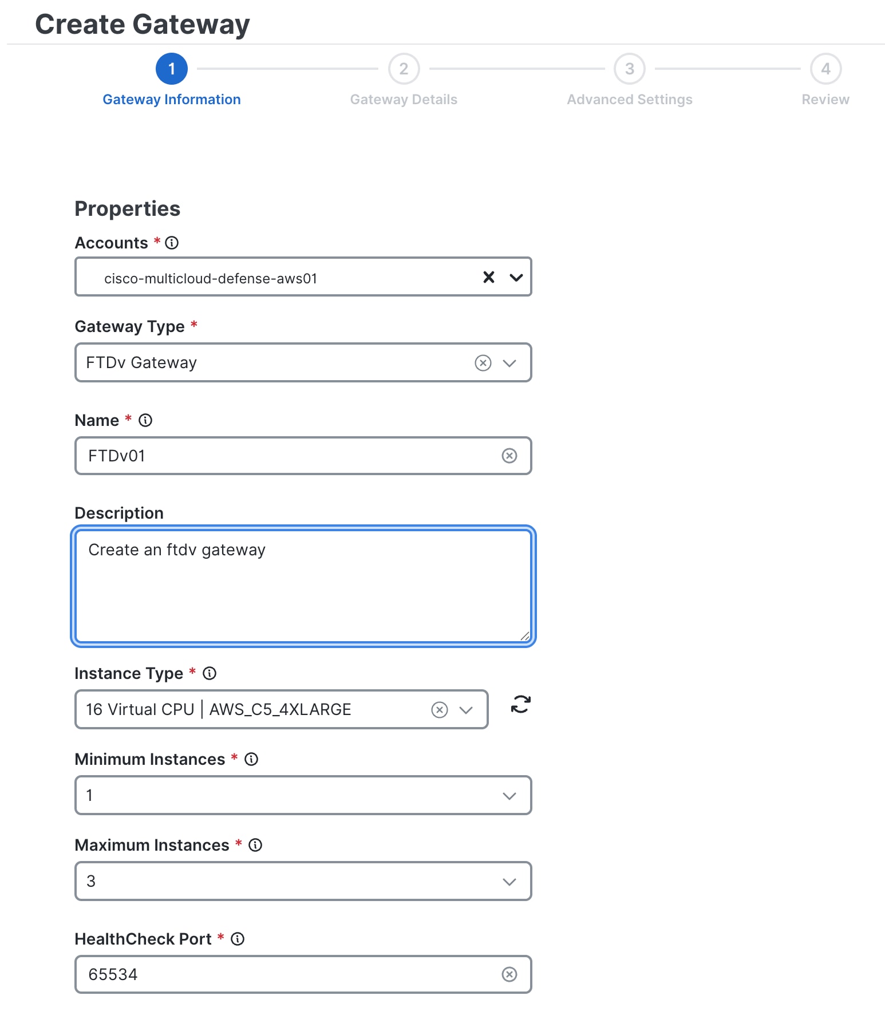Image resolution: width=885 pixels, height=1019 pixels.
Task: Clear the selected Instance Type
Action: [438, 710]
